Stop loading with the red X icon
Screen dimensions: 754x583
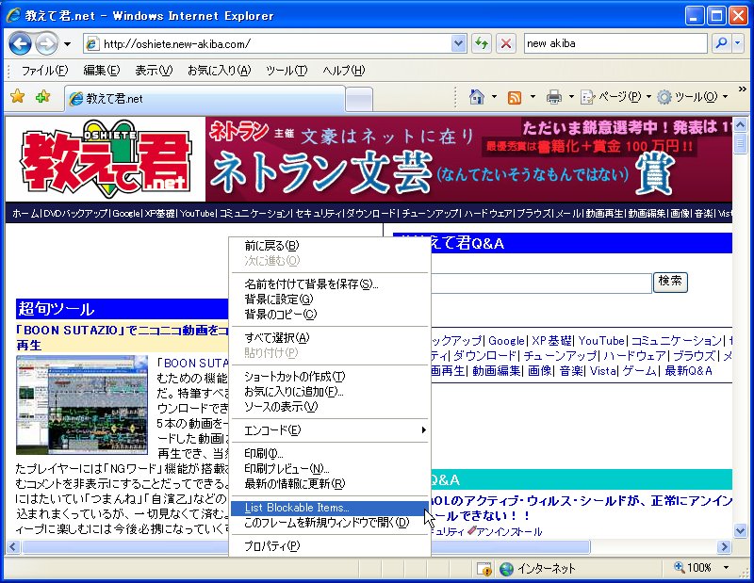(x=506, y=43)
